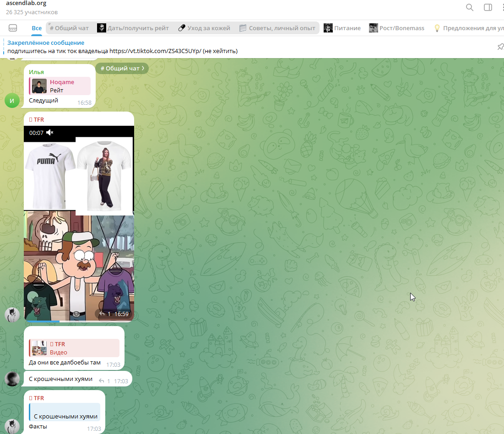Jump to quoted Hoqame 'Рейт' message
Image resolution: width=504 pixels, height=434 pixels.
click(x=60, y=86)
